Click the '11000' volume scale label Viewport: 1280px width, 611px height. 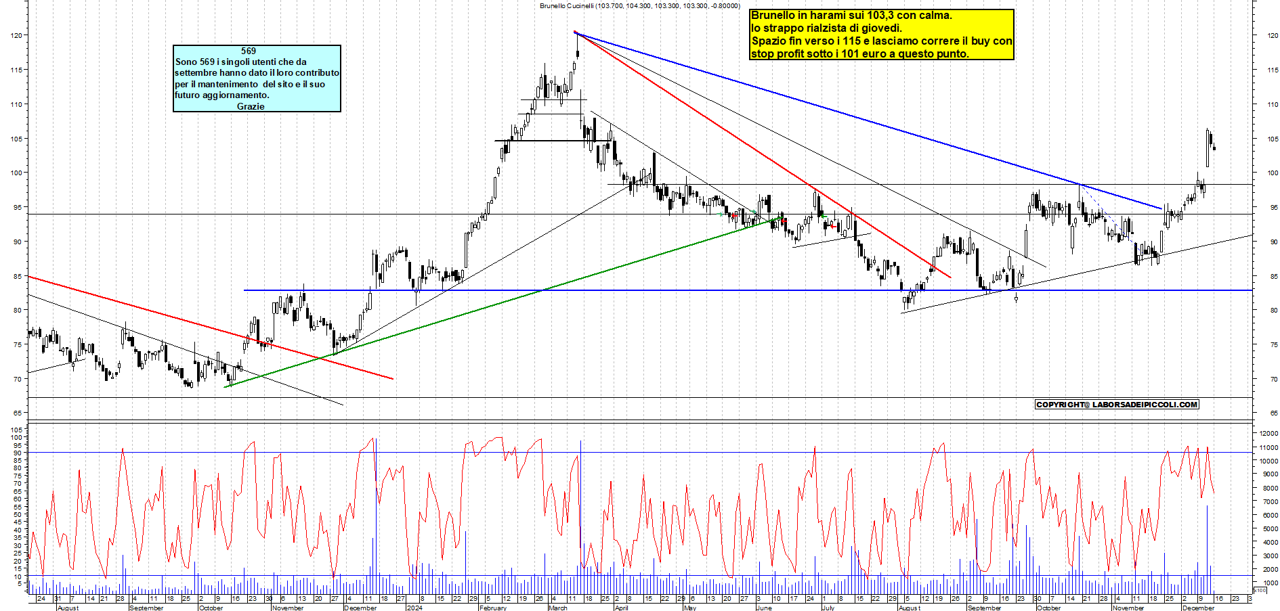(1269, 447)
